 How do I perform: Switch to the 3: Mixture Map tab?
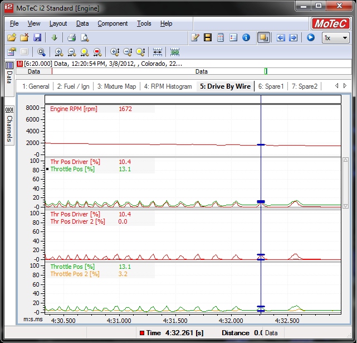tap(116, 86)
